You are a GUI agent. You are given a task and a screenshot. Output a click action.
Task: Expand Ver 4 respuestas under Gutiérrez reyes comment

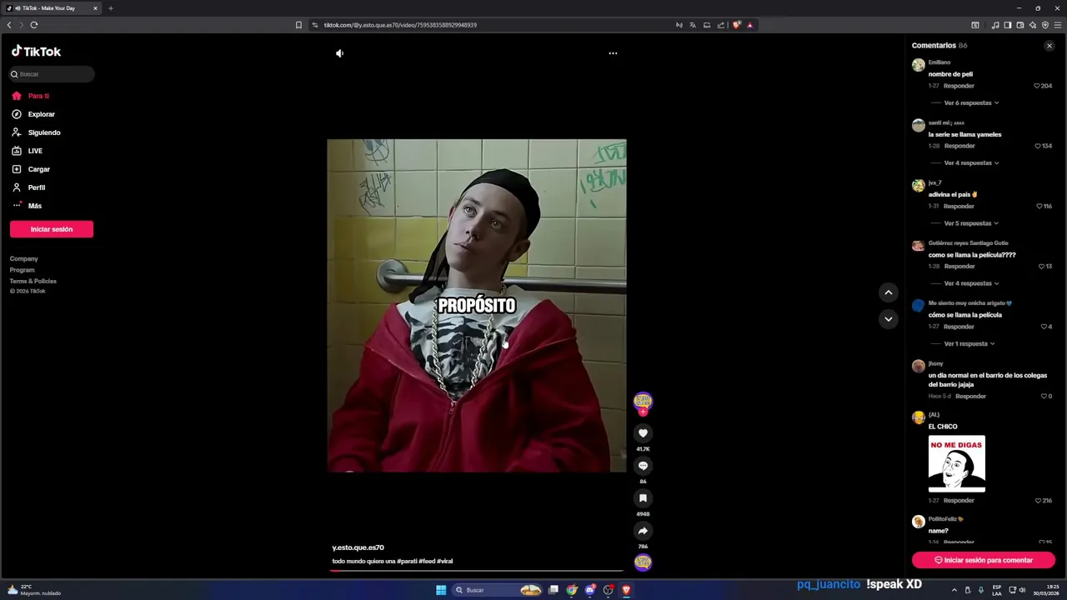point(971,283)
